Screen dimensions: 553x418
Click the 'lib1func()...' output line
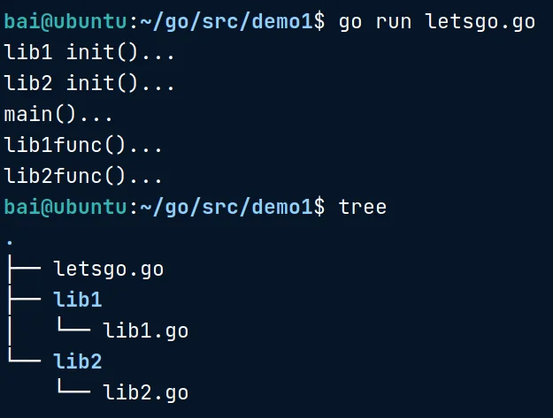[x=83, y=145]
